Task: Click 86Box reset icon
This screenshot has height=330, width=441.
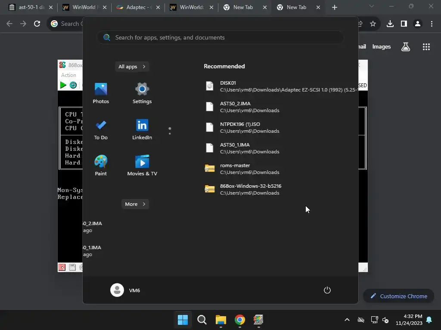Action: tap(73, 85)
